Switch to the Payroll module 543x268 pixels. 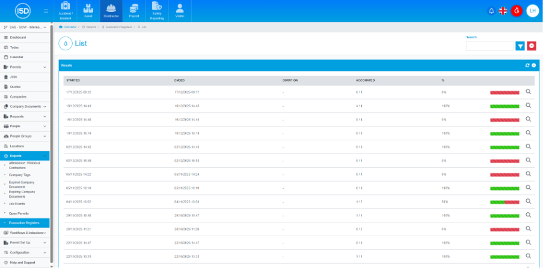point(134,11)
